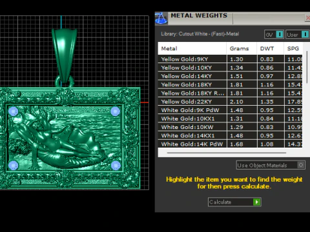Click the metal table's vertical scrollbar
Viewport: 310px width, 232px height.
coord(307,67)
